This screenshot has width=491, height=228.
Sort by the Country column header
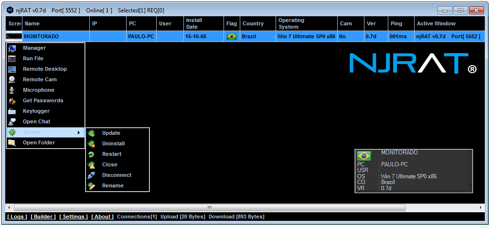tap(258, 24)
